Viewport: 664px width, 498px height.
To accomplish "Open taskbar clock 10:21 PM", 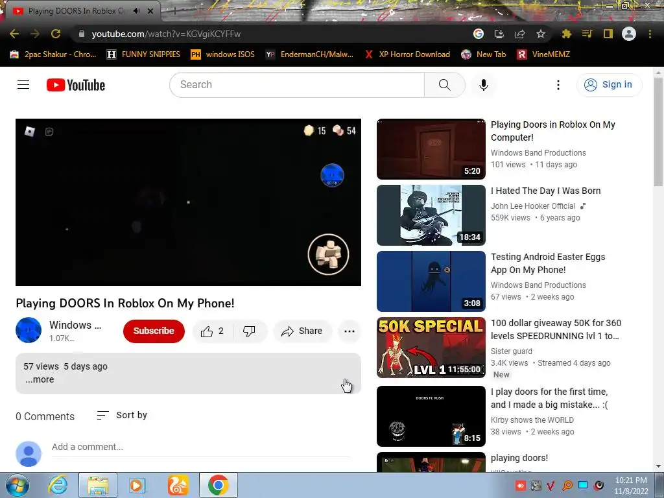I will pyautogui.click(x=631, y=485).
